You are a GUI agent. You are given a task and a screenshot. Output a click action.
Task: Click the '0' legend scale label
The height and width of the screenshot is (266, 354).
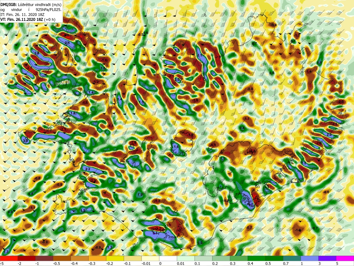point(160,264)
